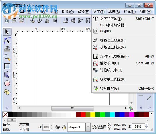Select the arrow selector tool
156x134 pixels.
pyautogui.click(x=7, y=32)
